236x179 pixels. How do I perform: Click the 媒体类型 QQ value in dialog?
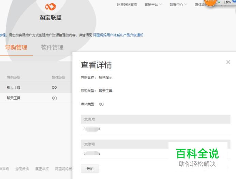[101, 104]
